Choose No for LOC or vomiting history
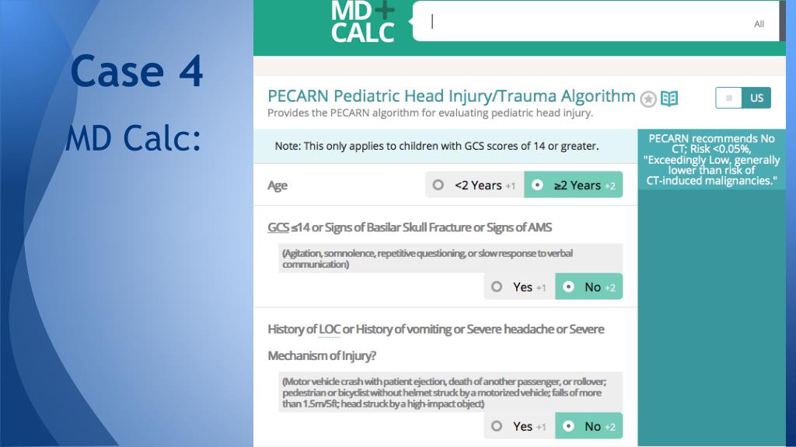 click(x=589, y=426)
